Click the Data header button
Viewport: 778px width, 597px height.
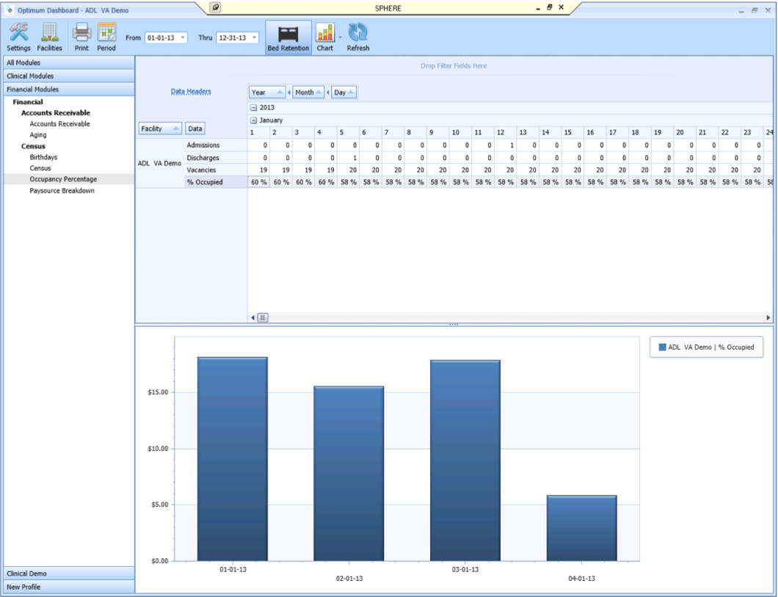[194, 128]
